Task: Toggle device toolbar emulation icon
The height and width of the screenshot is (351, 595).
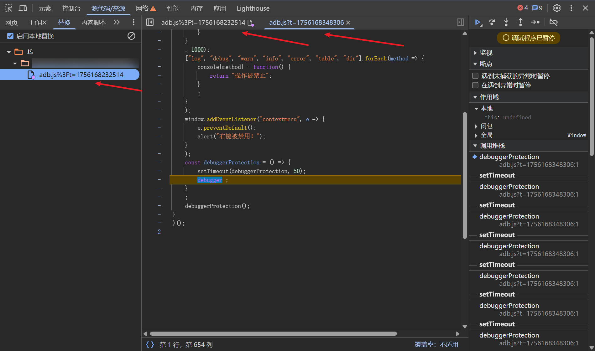Action: pyautogui.click(x=23, y=8)
